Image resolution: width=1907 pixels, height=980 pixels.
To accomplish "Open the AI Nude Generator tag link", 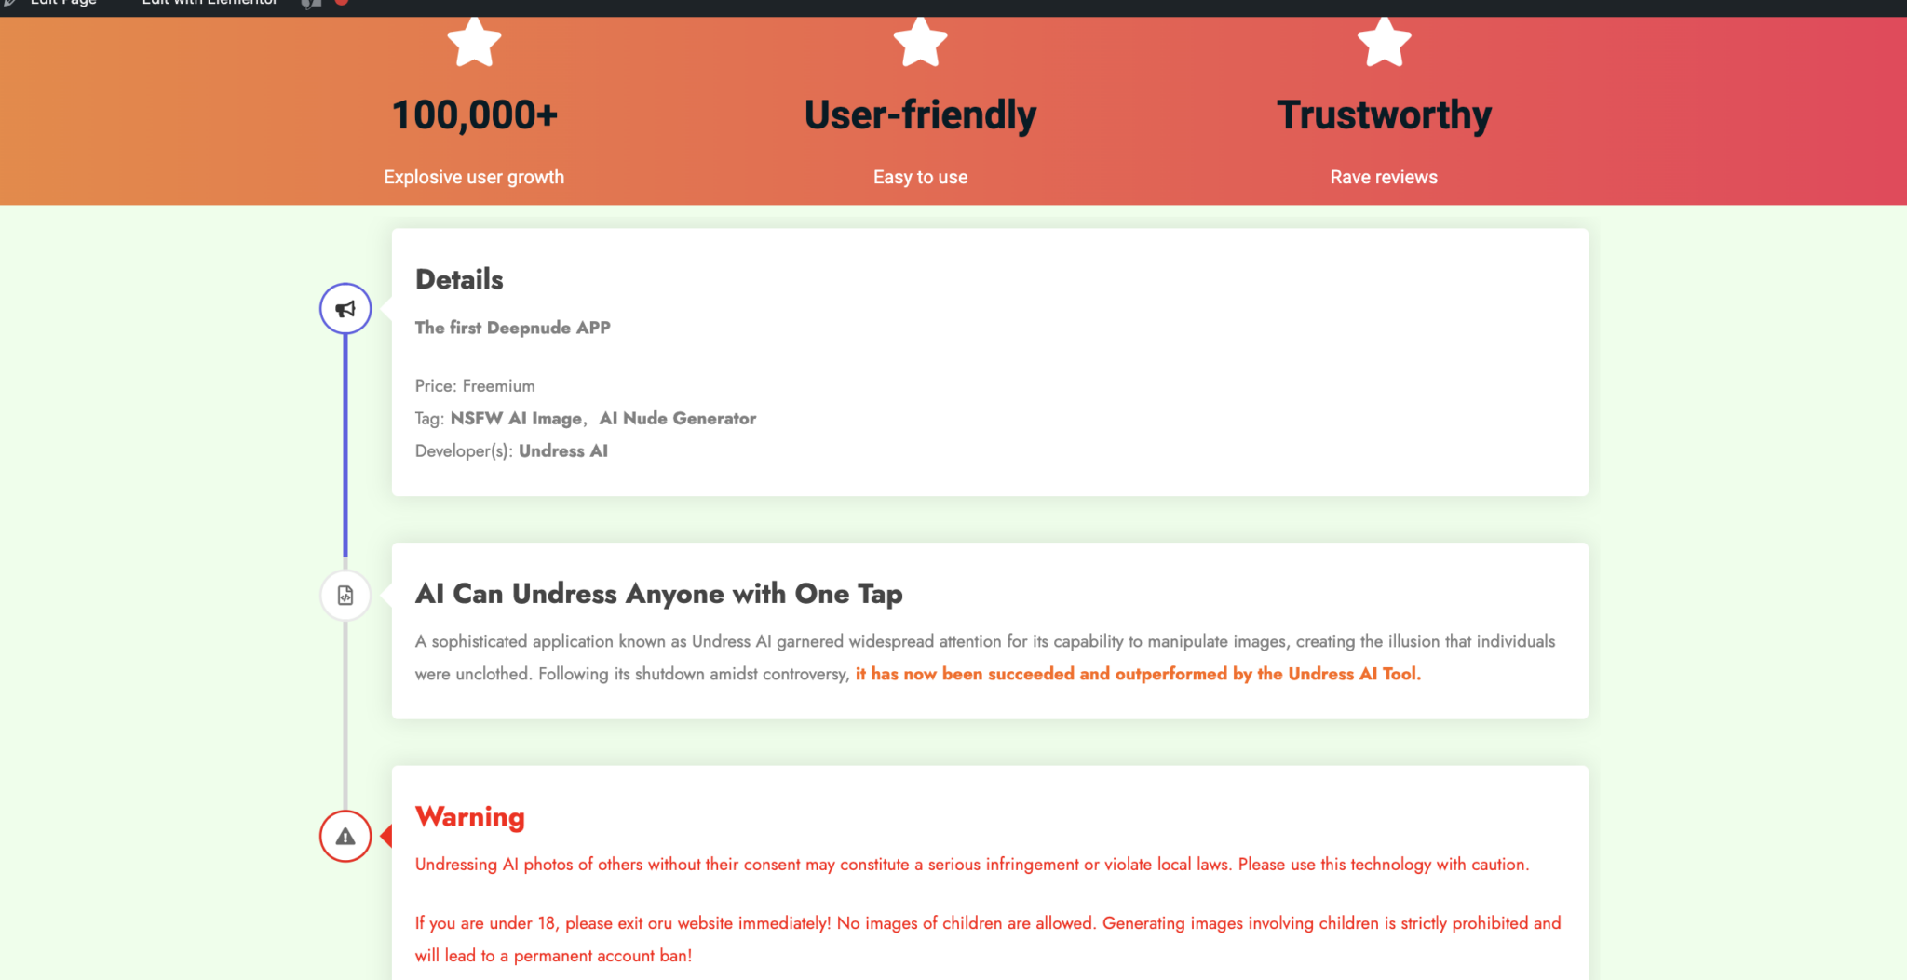I will pyautogui.click(x=678, y=419).
